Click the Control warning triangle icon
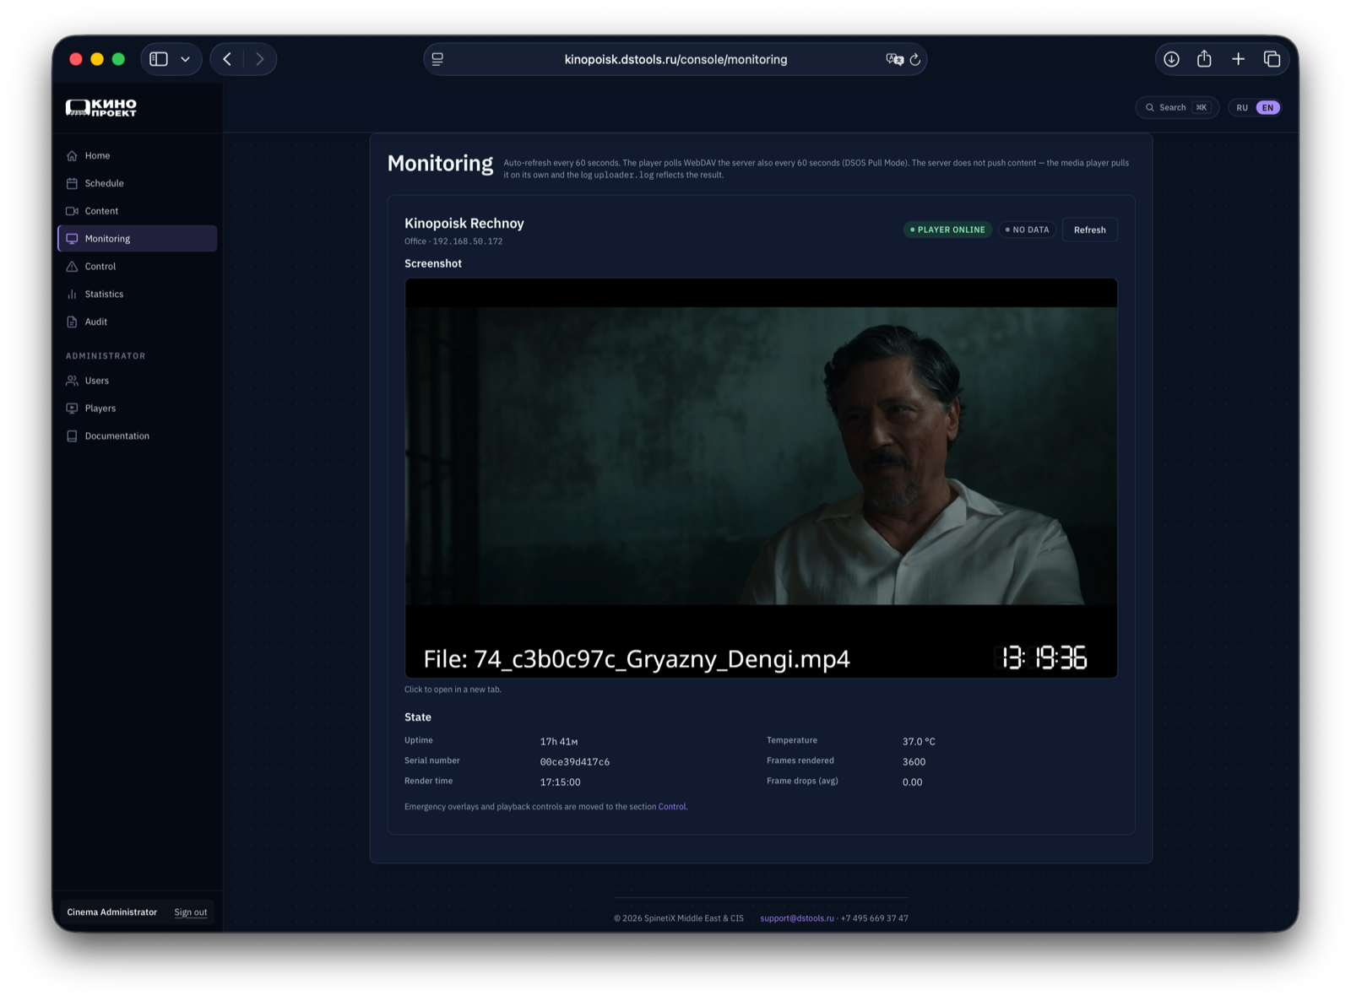The height and width of the screenshot is (1001, 1351). [x=72, y=267]
